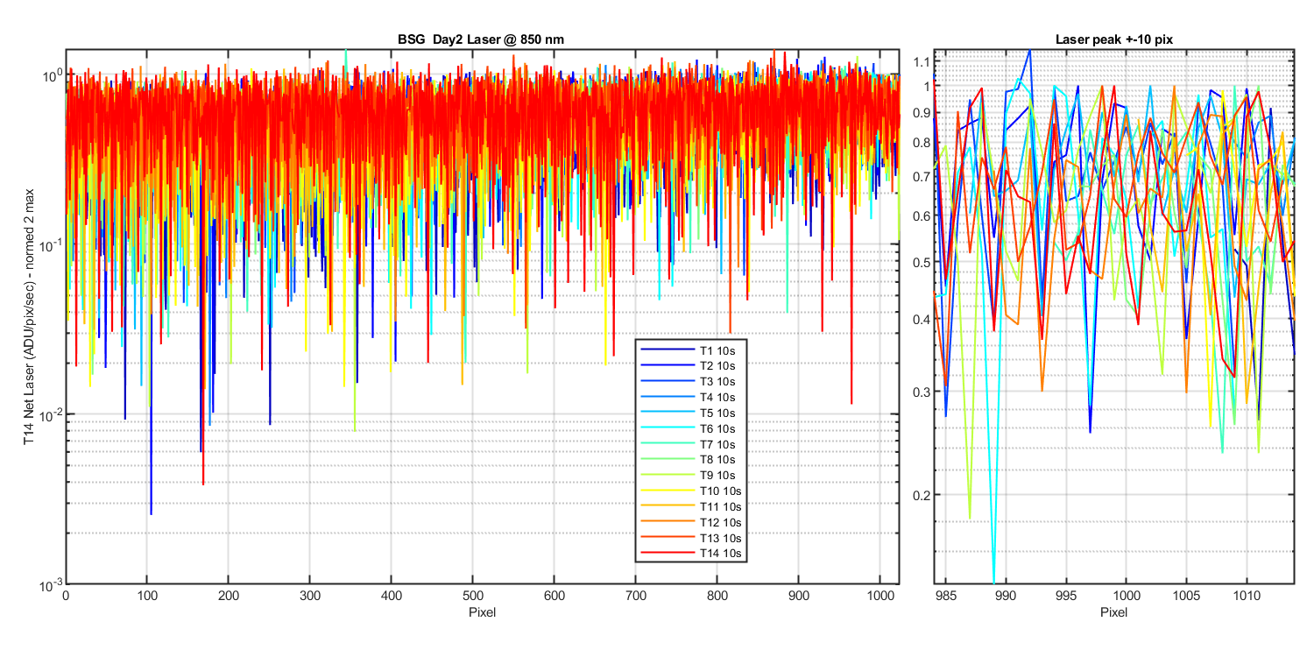
Task: Click the T8 10s legend entry
Action: point(690,460)
